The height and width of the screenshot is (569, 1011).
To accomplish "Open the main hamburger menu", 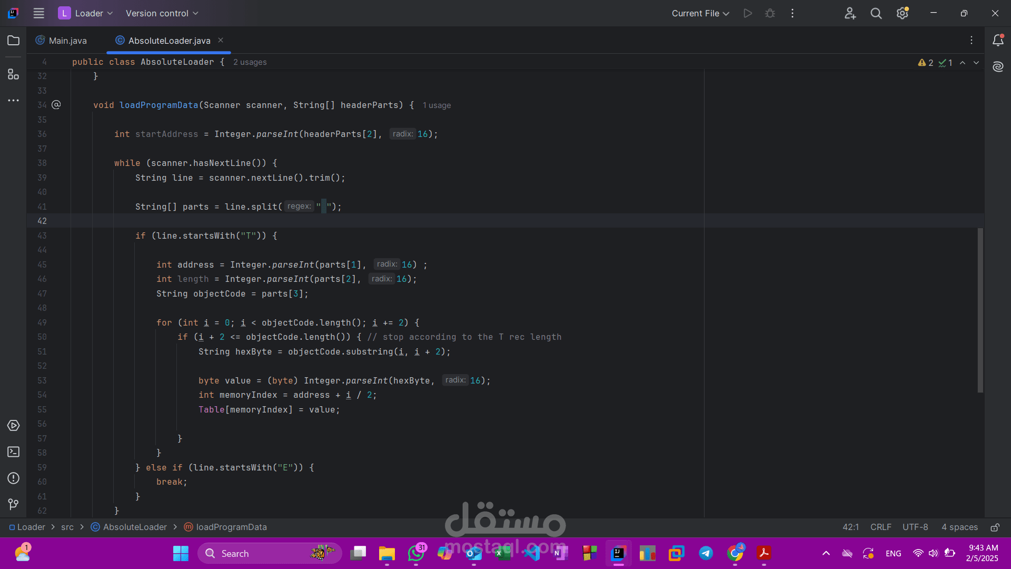I will (x=38, y=13).
